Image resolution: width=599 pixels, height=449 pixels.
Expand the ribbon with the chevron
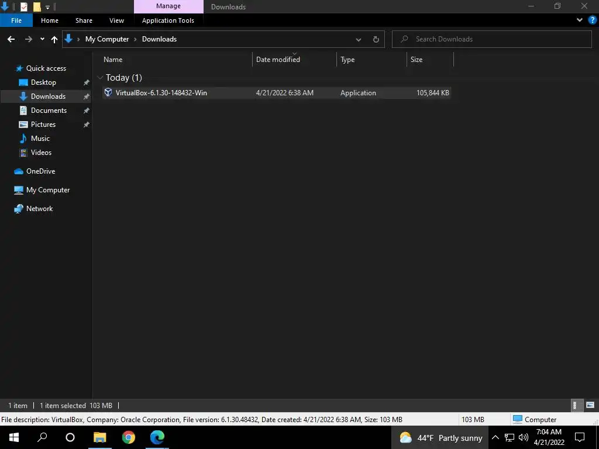(x=580, y=20)
